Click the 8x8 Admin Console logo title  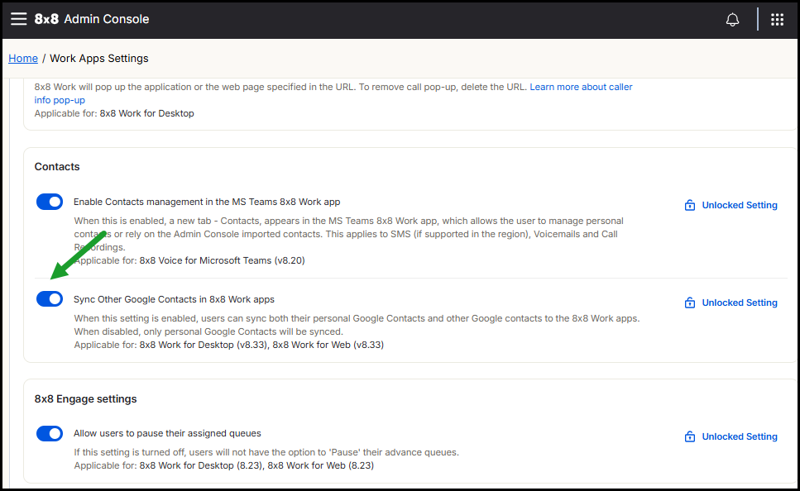click(92, 19)
